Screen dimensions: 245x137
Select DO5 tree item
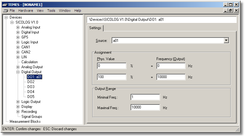point(31,97)
